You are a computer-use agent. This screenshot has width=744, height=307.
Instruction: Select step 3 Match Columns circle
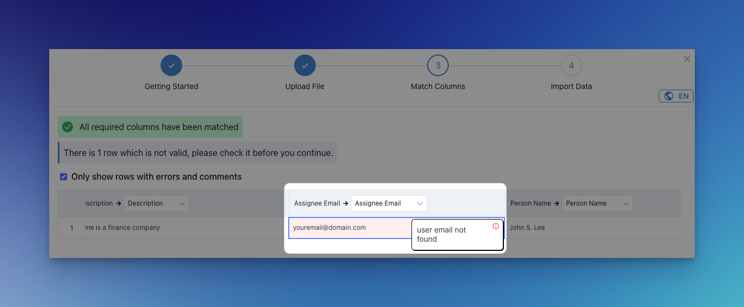point(438,65)
